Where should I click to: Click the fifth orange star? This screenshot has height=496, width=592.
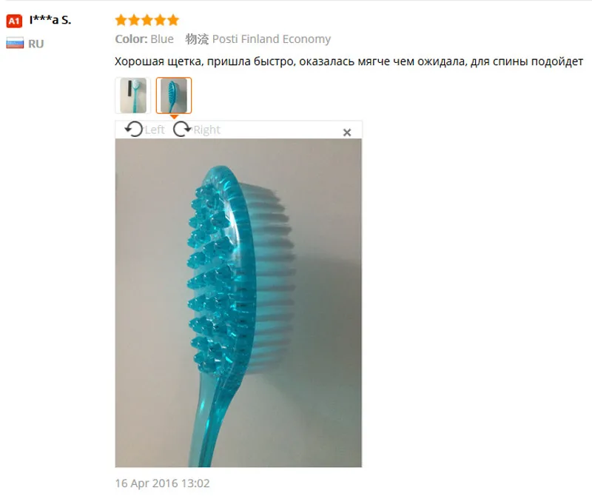pyautogui.click(x=173, y=20)
